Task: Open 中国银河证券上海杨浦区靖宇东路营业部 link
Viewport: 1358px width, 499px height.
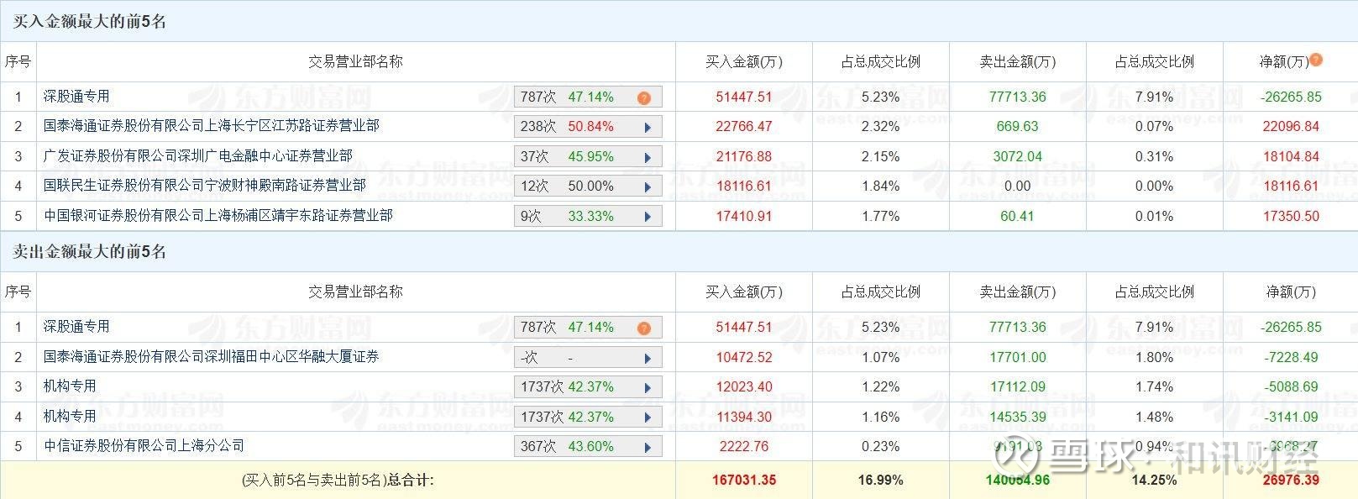Action: tap(218, 215)
